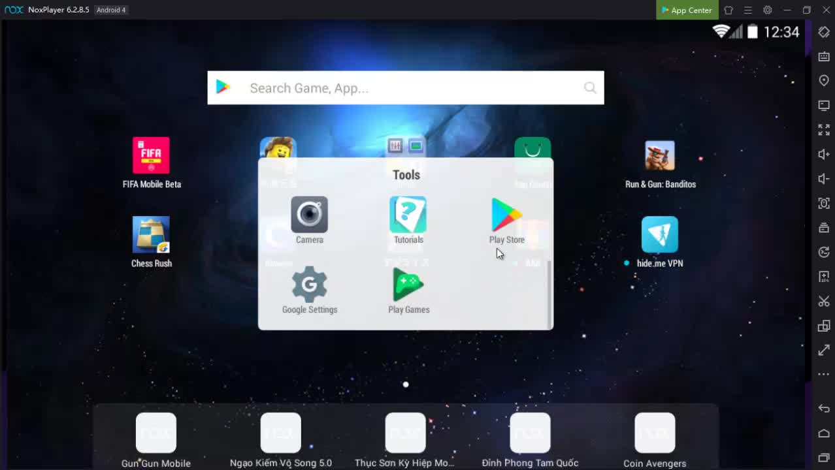Open the Nox hamburger menu
Screen dimensions: 835x470
(x=748, y=10)
